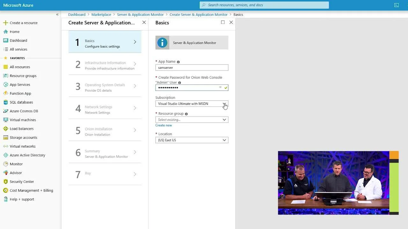The height and width of the screenshot is (229, 408).
Task: Select the Load balancers icon
Action: tap(5, 129)
